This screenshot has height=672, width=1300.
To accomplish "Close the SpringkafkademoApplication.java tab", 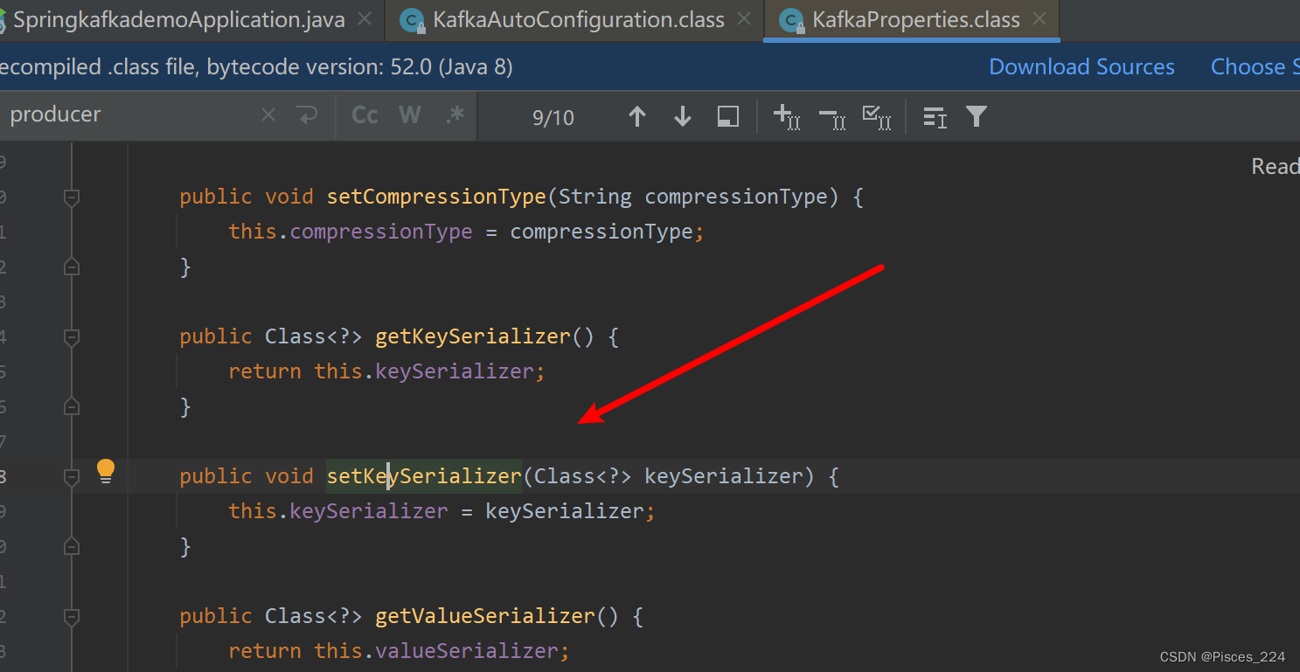I will (x=365, y=18).
